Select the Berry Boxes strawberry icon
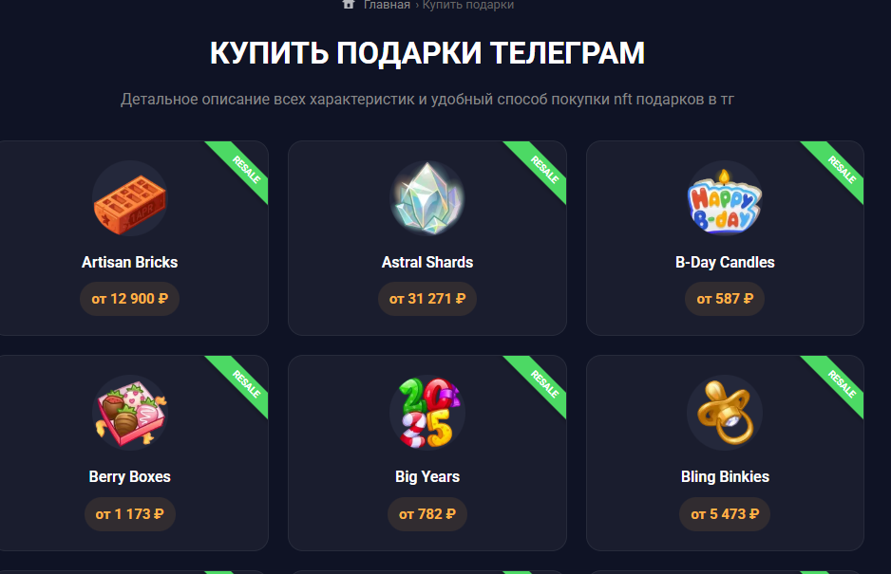This screenshot has height=574, width=891. [x=129, y=413]
